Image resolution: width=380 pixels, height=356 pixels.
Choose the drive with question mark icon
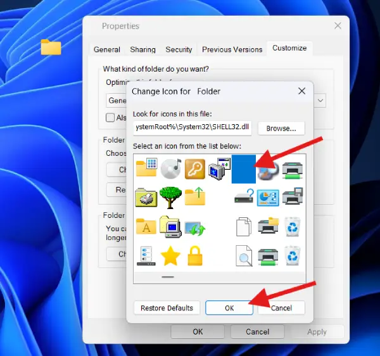244,196
